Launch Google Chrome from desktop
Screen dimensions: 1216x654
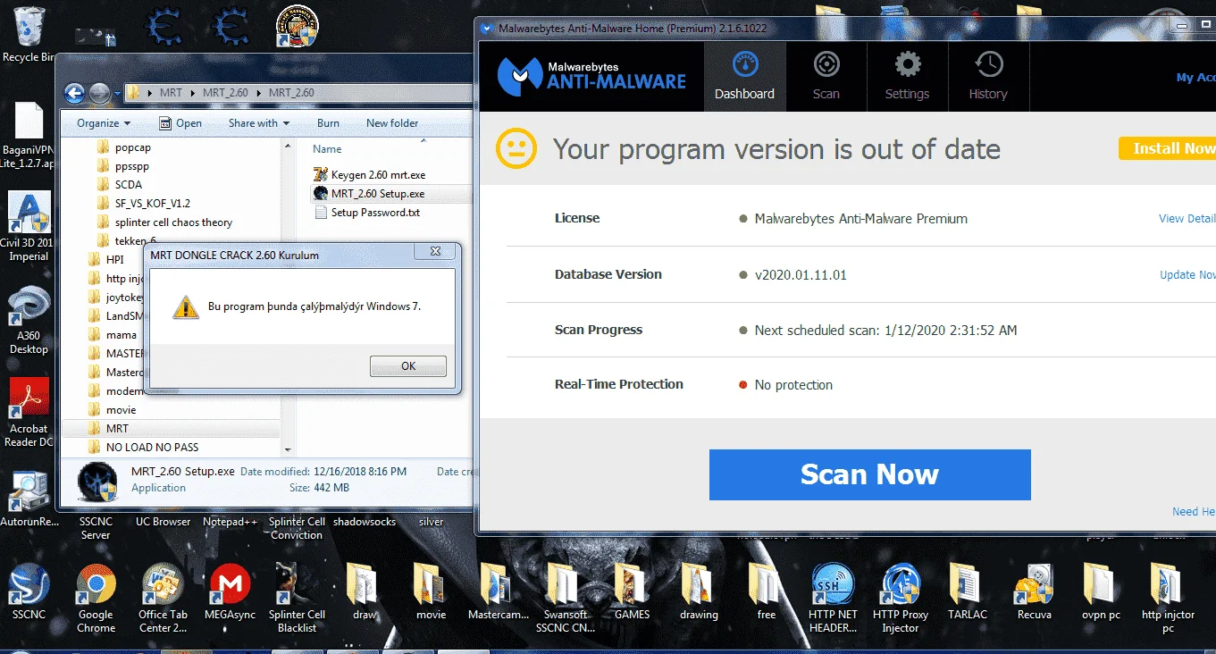pos(96,599)
